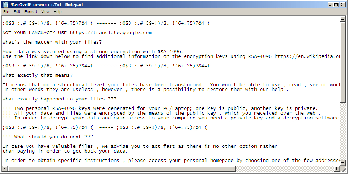Click the -!RecOveR!- title bar text
The image size is (348, 174).
pos(42,5)
